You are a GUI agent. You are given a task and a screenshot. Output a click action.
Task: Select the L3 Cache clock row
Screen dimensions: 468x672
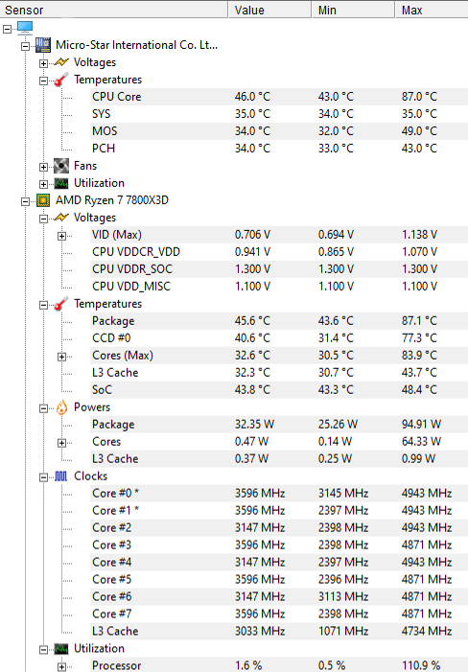279,631
